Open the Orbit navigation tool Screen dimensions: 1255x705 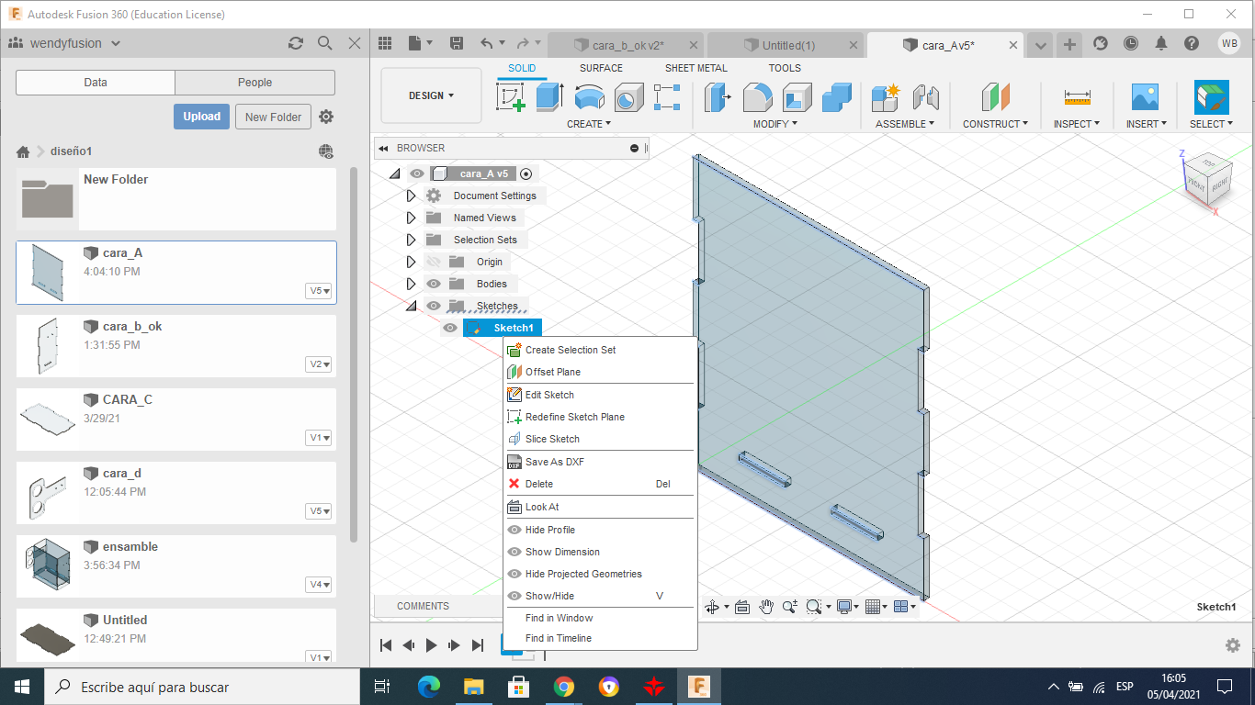tap(711, 607)
